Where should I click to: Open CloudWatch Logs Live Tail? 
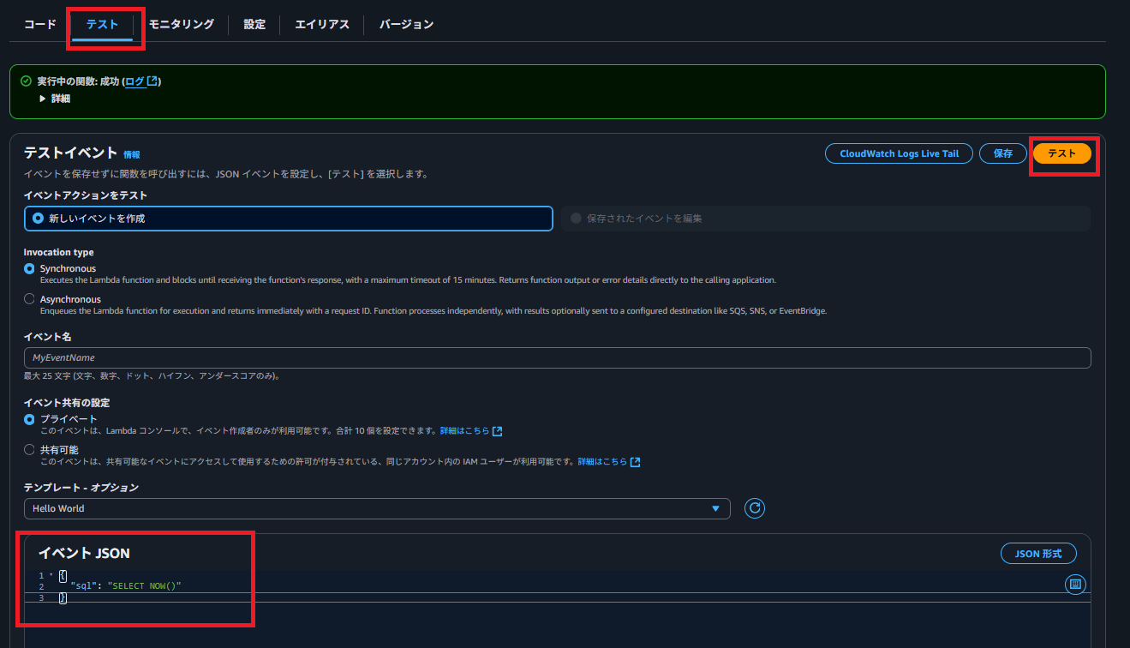tap(899, 153)
